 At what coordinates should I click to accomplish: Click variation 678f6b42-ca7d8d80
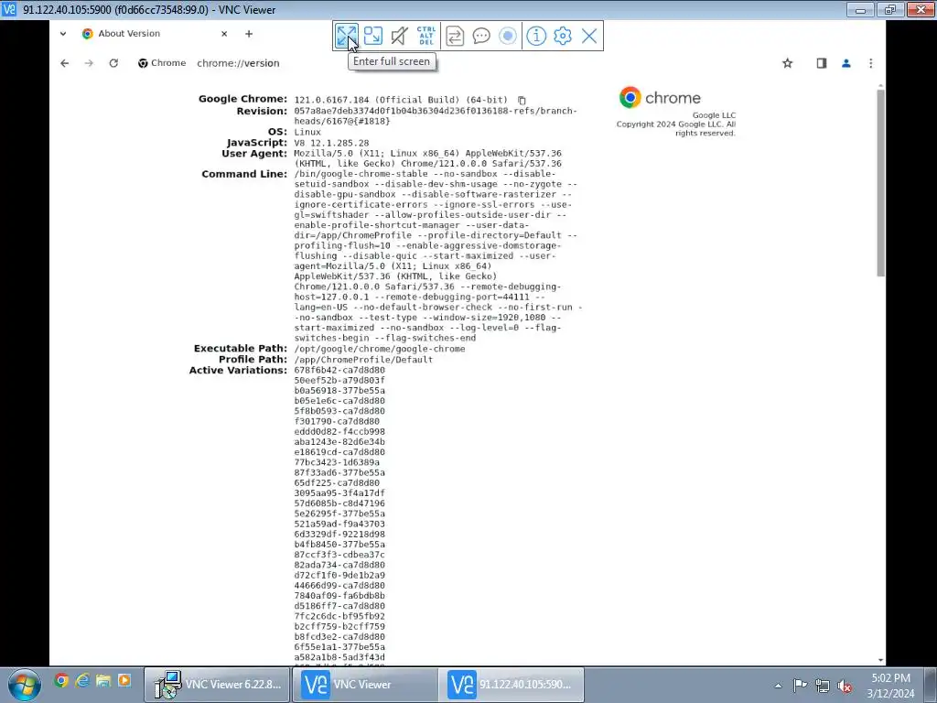[339, 370]
